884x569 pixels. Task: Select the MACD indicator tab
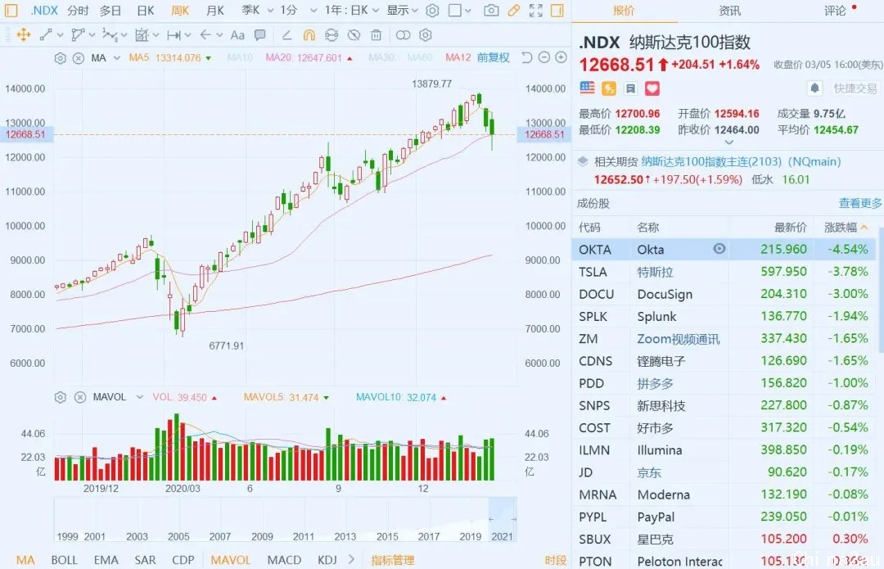[x=284, y=559]
